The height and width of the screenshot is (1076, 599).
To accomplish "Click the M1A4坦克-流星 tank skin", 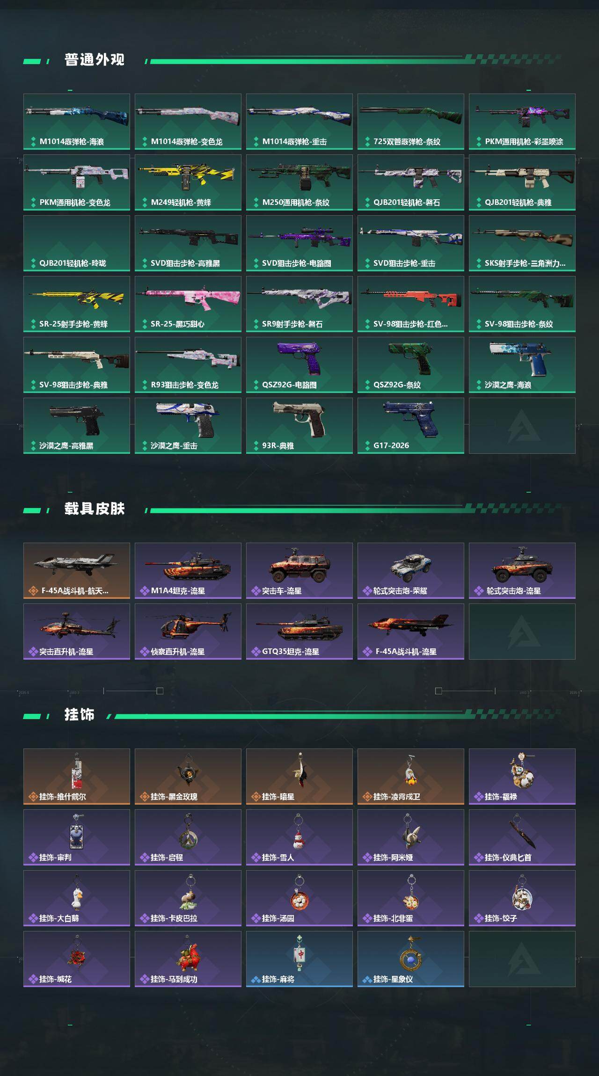I will pyautogui.click(x=188, y=571).
